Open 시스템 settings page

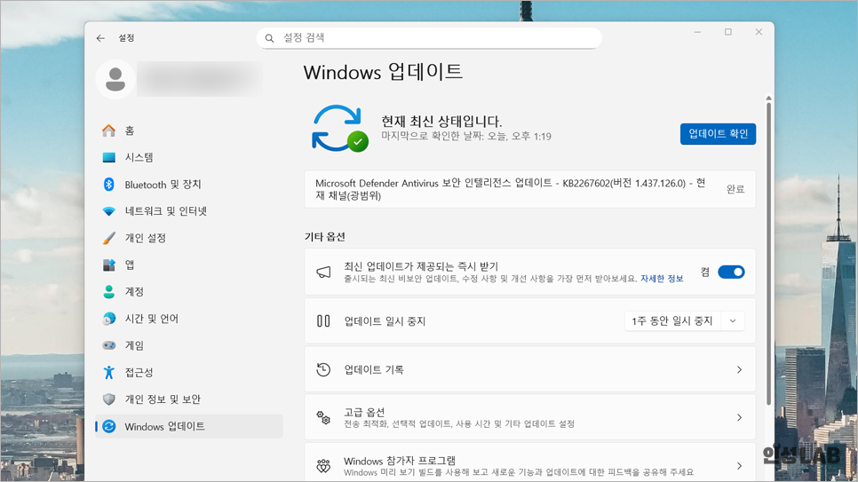pos(189,158)
